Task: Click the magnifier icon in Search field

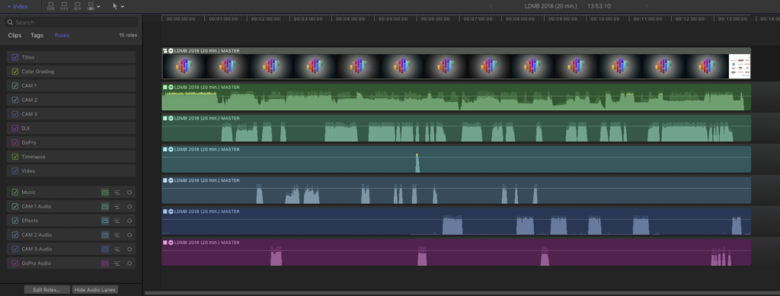Action: pyautogui.click(x=10, y=22)
